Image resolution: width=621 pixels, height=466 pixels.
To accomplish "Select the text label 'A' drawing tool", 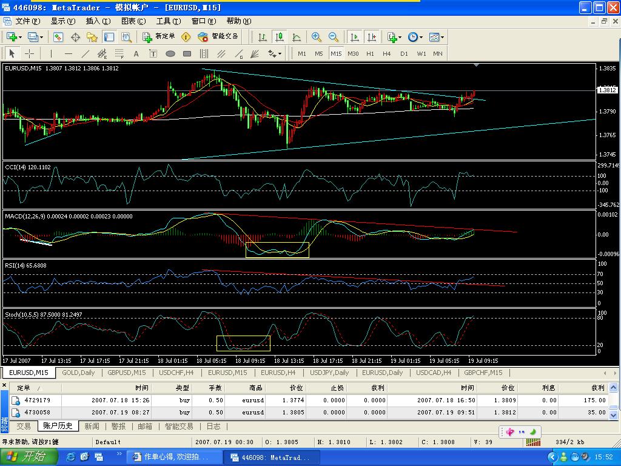I will point(136,53).
